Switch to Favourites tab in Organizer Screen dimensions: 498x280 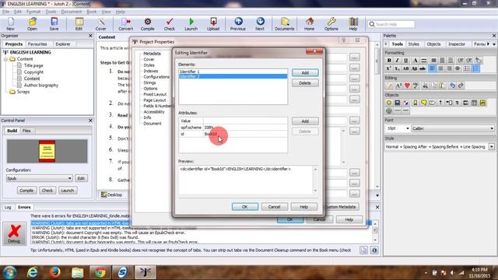point(37,44)
